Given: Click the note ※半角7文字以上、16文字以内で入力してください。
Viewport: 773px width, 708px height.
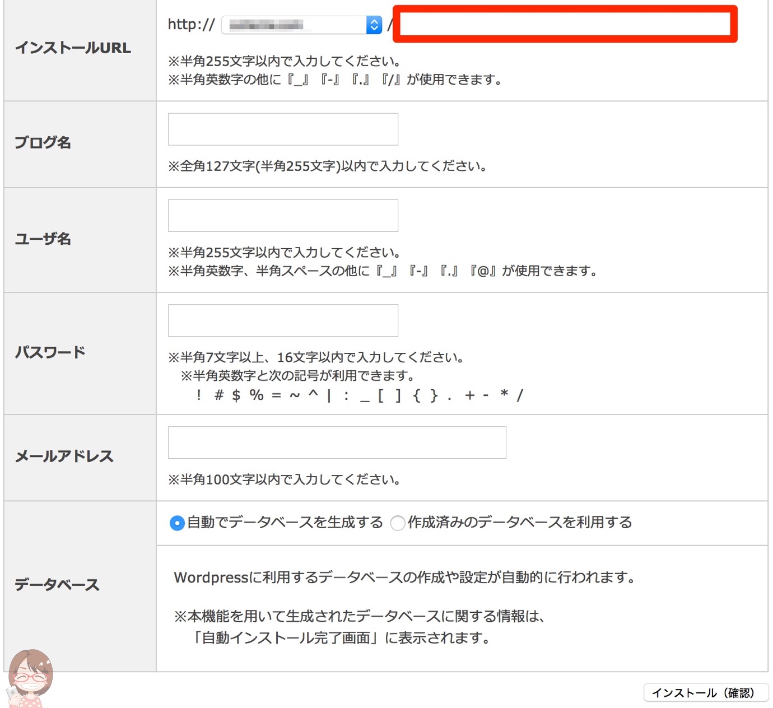Looking at the screenshot, I should (x=316, y=357).
